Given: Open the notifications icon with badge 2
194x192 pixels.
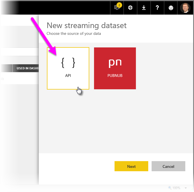Looking at the screenshot, I should tap(117, 8).
